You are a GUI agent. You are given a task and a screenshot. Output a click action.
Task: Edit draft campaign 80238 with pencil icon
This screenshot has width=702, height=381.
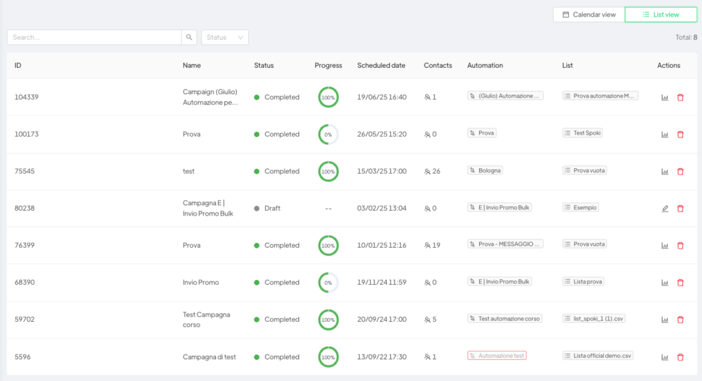(665, 209)
